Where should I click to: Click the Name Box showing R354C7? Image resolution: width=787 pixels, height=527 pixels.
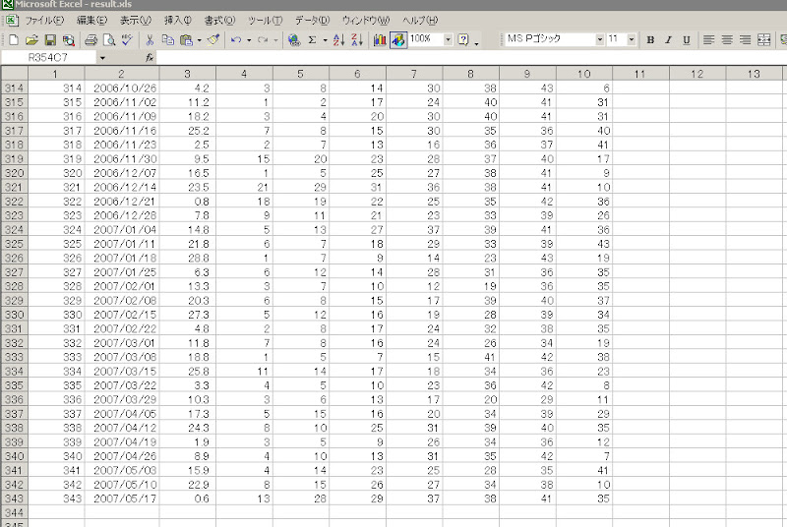48,58
